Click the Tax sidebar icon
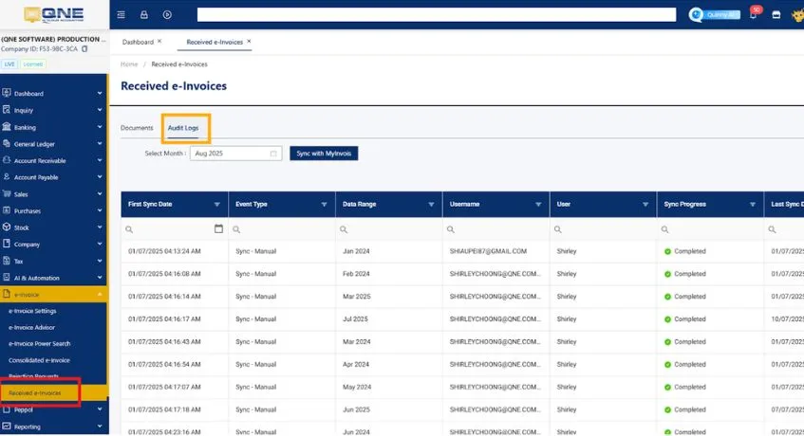 pyautogui.click(x=7, y=261)
